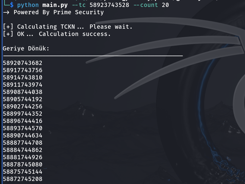Screen dimensions: 245x184
Task: Click the 'OK ... Calculation success.' line
Action: (x=57, y=34)
